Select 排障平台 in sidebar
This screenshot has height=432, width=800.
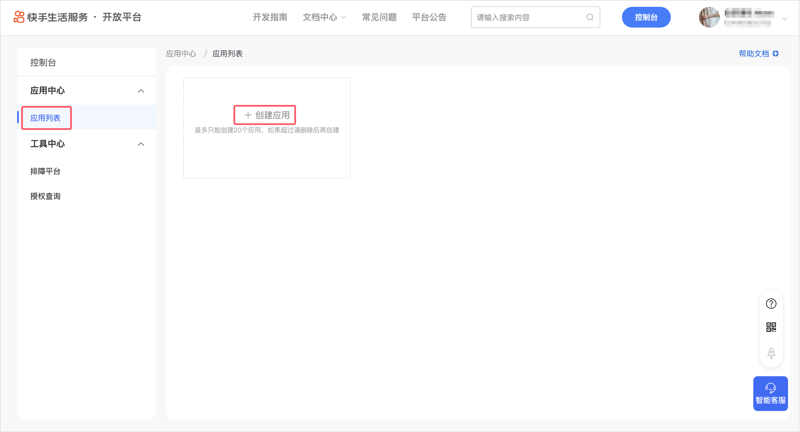pyautogui.click(x=45, y=171)
